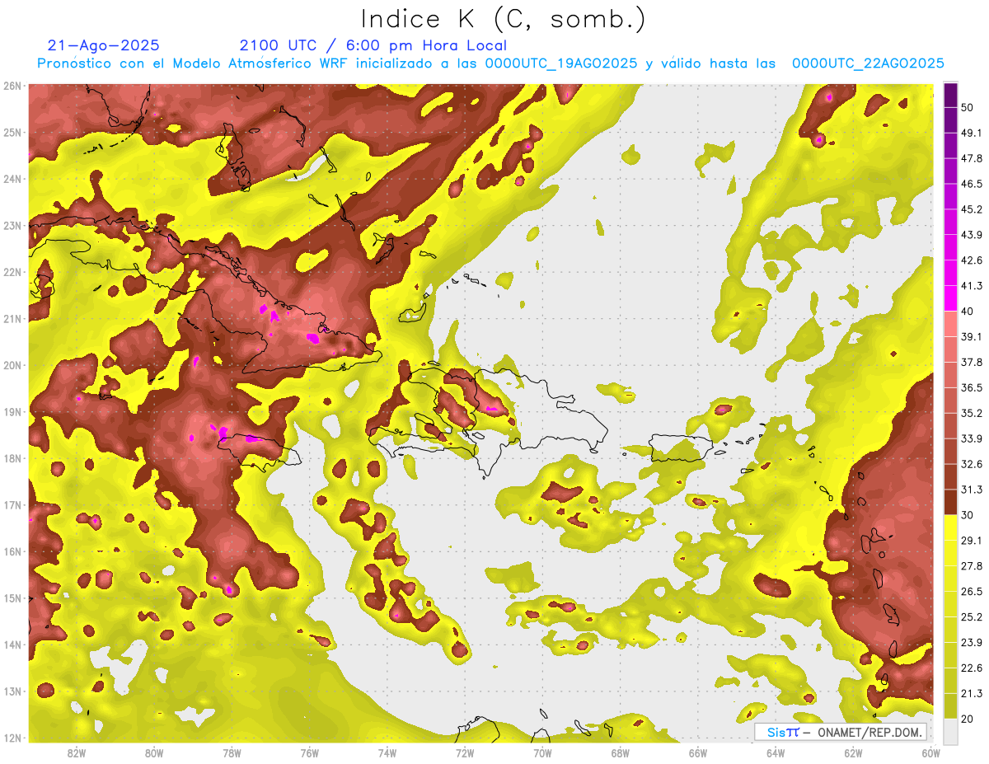
Task: Click the '33.9' legend value
Action: (972, 438)
